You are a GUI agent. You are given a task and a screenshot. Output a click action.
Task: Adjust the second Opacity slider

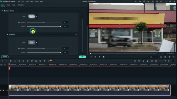pos(44,53)
